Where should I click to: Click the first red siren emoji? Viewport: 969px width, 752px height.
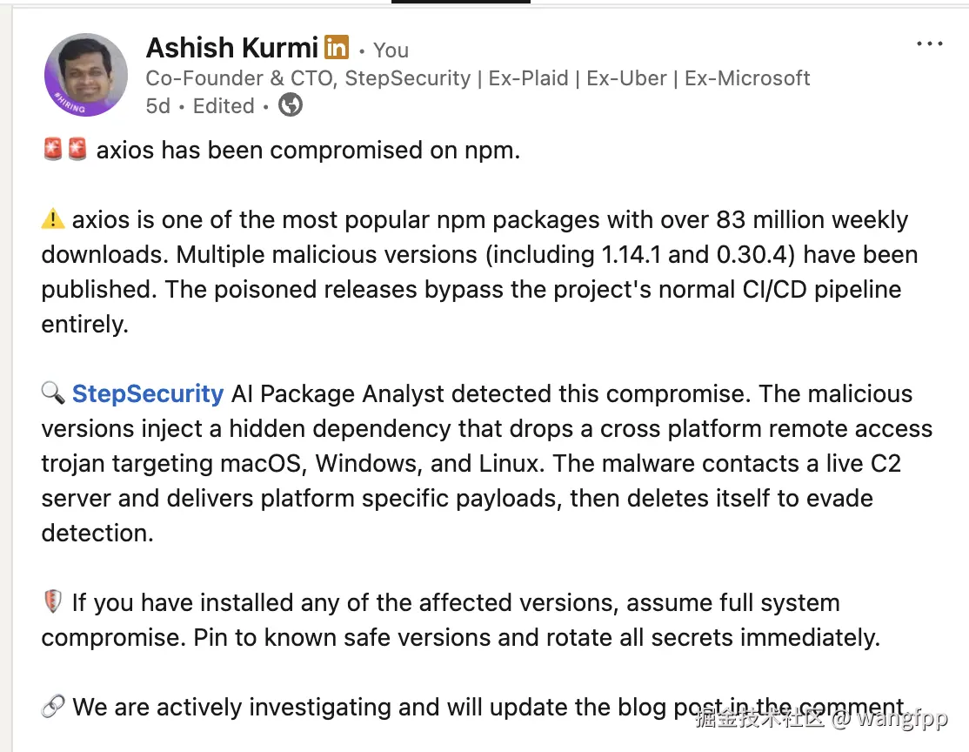pyautogui.click(x=52, y=151)
